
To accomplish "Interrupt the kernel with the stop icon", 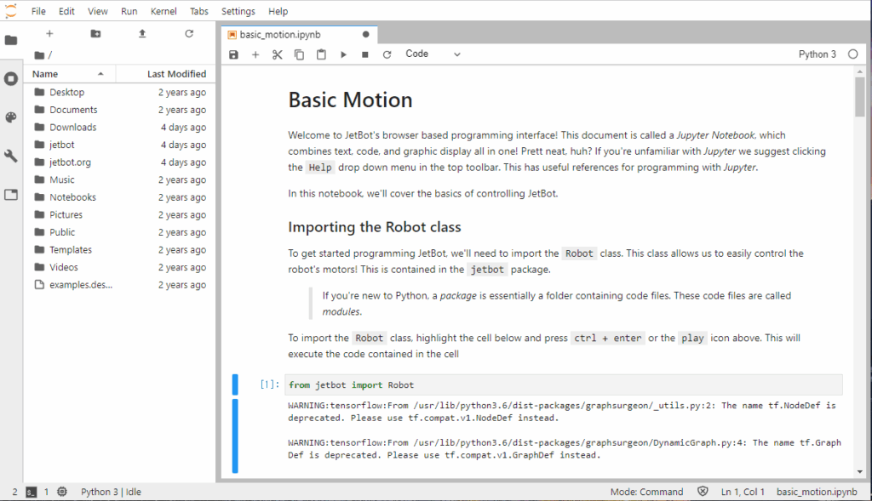I will [364, 54].
